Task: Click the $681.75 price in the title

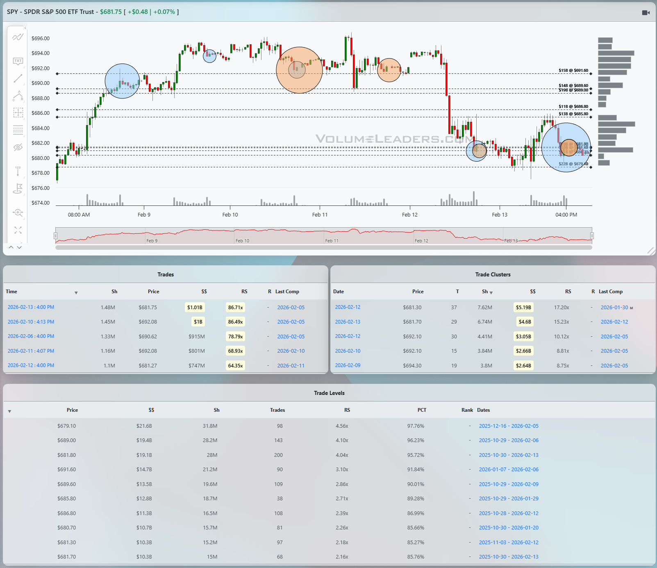Action: pos(111,12)
